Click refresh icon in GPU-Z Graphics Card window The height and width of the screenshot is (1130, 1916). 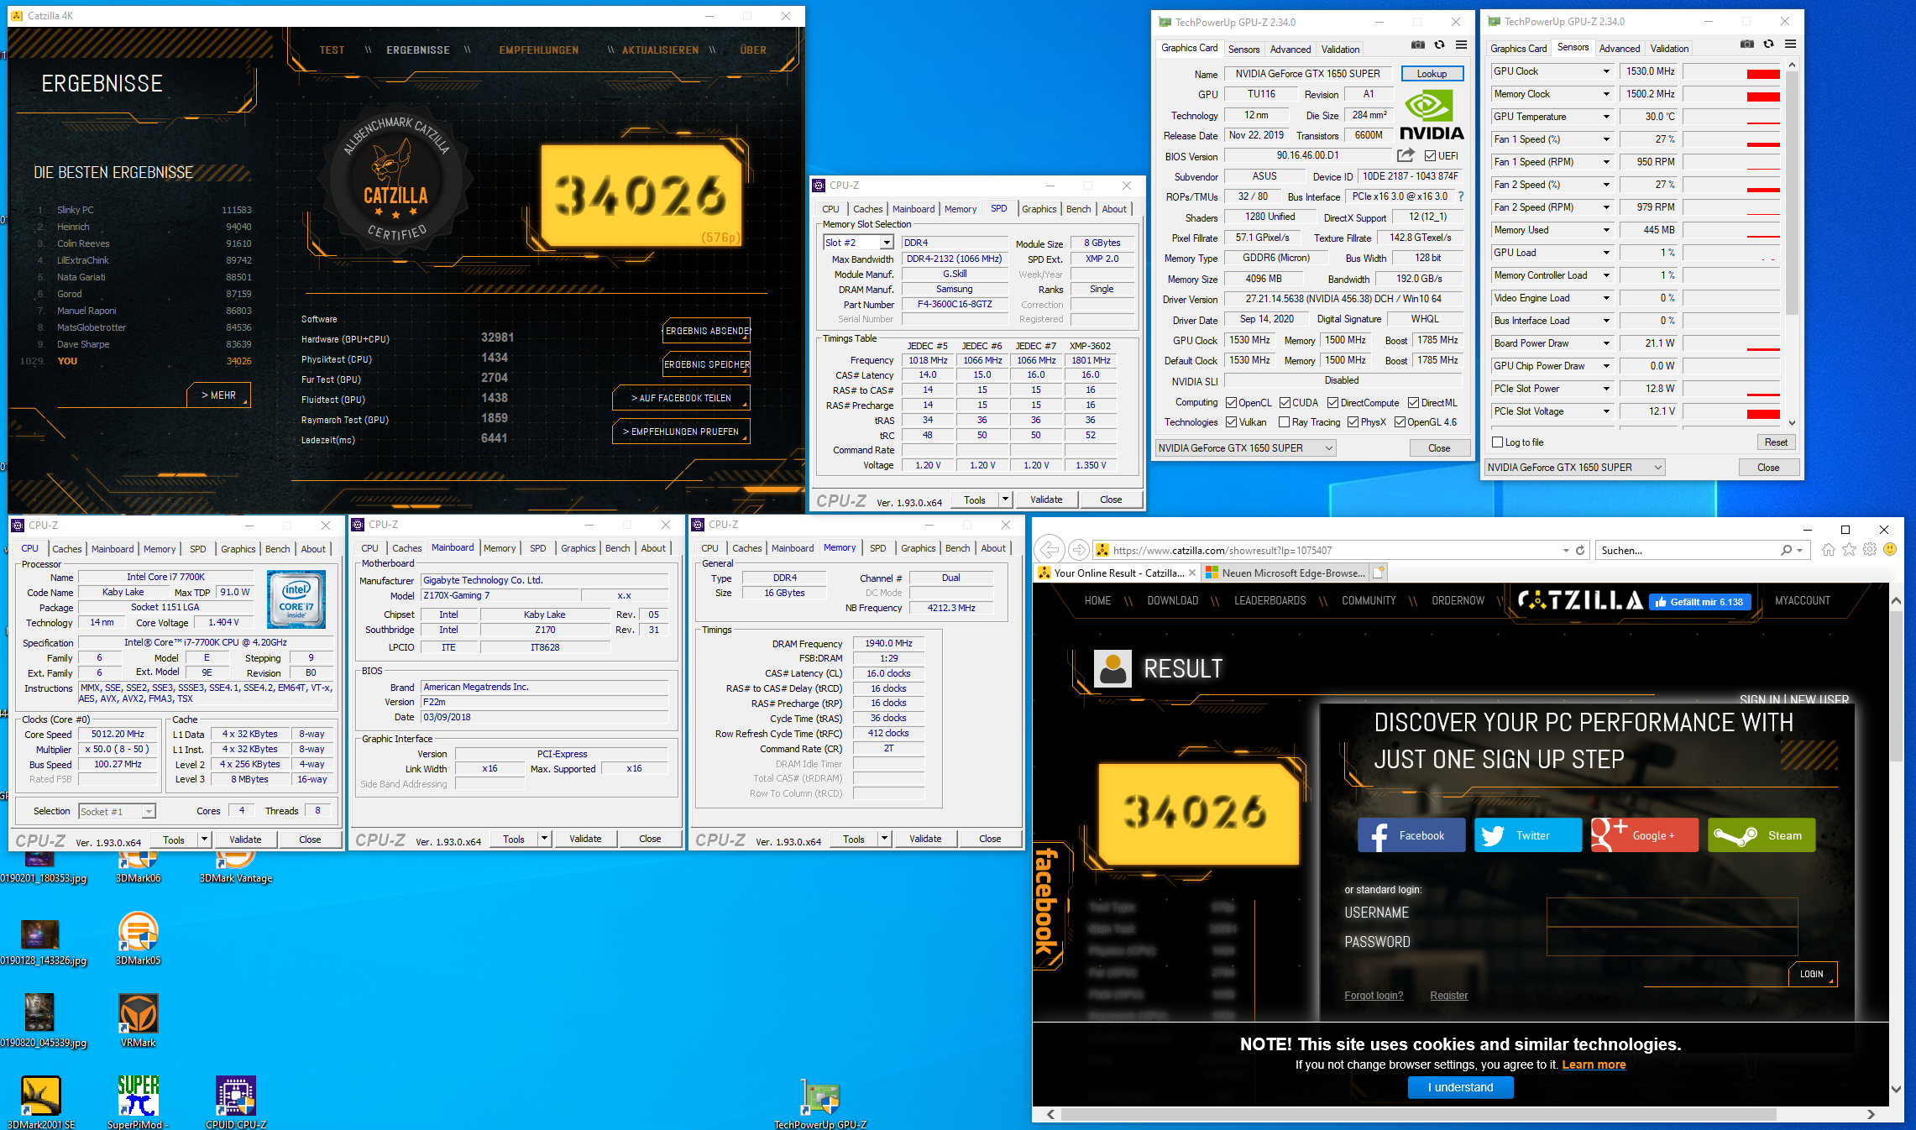click(x=1440, y=45)
